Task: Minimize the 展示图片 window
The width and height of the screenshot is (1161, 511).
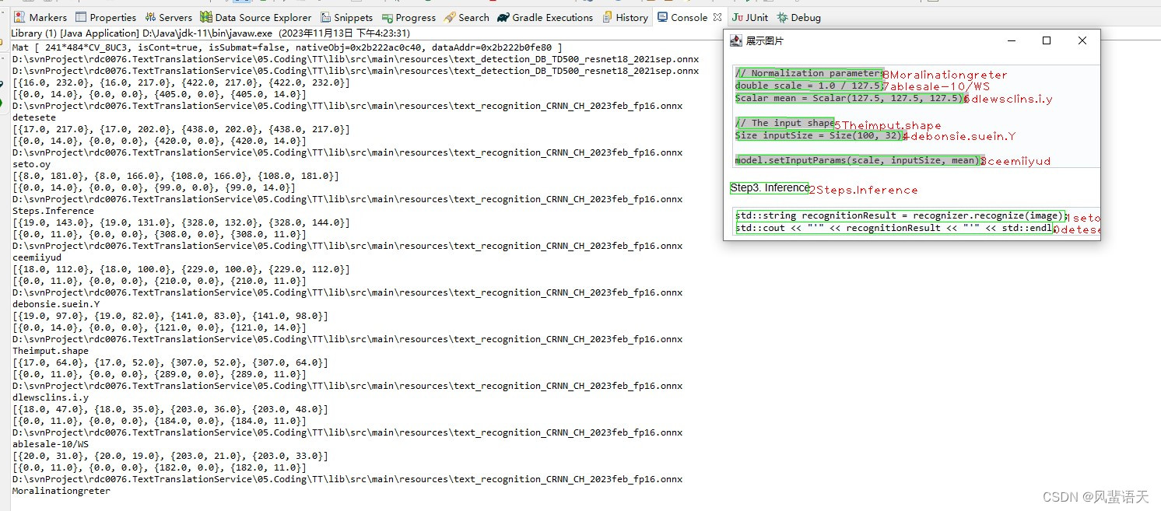Action: click(1011, 40)
